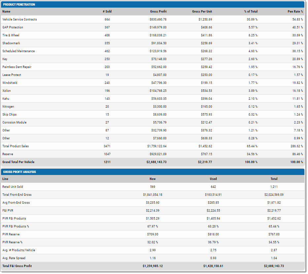Viewport: 308px width, 274px height.
Task: Click the F&I PVR row label
Action: pos(8,211)
